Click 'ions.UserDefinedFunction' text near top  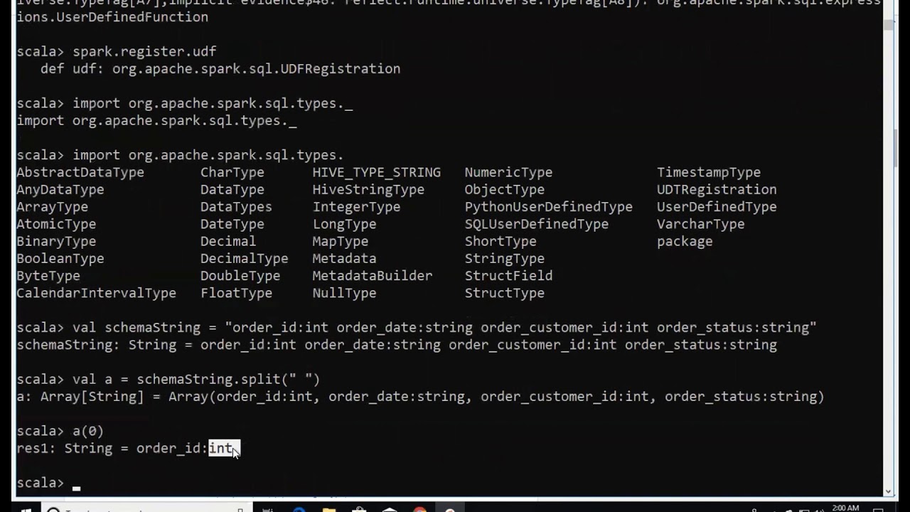tap(112, 17)
